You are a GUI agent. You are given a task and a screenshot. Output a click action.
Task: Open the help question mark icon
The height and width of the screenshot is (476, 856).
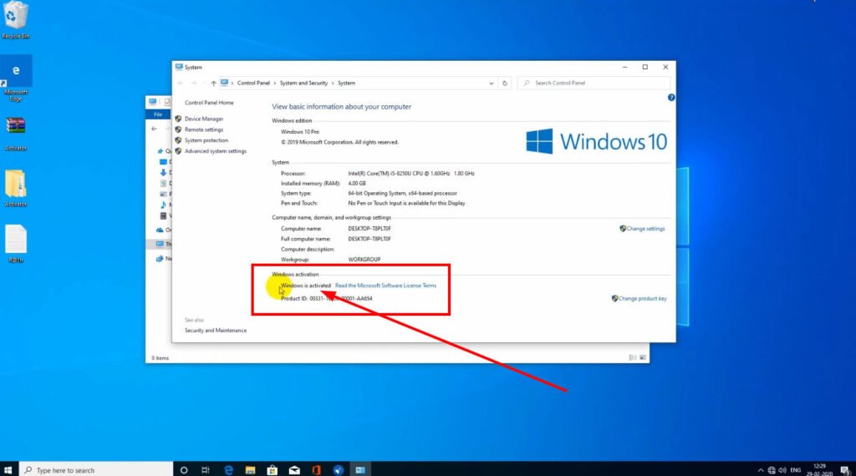671,98
